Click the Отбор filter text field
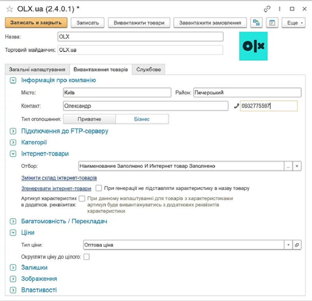The width and height of the screenshot is (312, 301). [181, 166]
